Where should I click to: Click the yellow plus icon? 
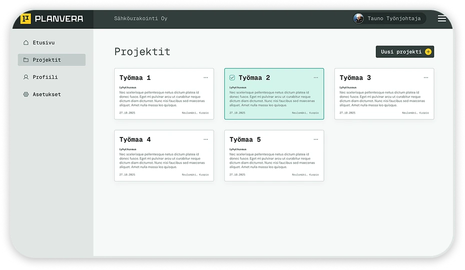(428, 52)
